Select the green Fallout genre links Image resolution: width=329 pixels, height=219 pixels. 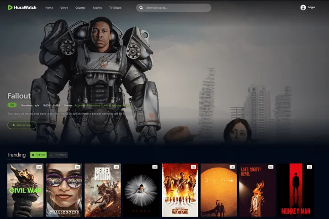click(103, 105)
